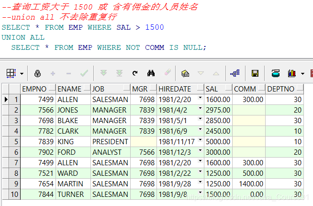Image resolution: width=313 pixels, height=206 pixels.
Task: Open the chart icon dropdown arrow
Action: coord(302,74)
